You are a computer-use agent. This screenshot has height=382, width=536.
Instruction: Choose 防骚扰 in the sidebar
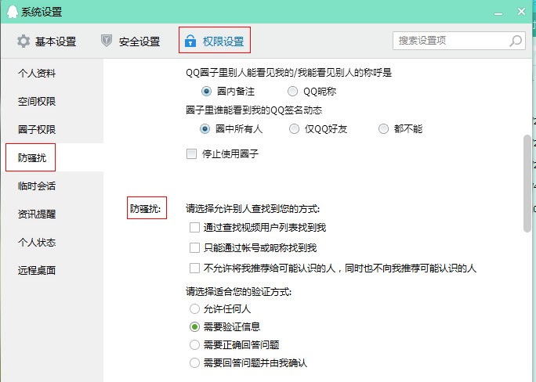(32, 157)
